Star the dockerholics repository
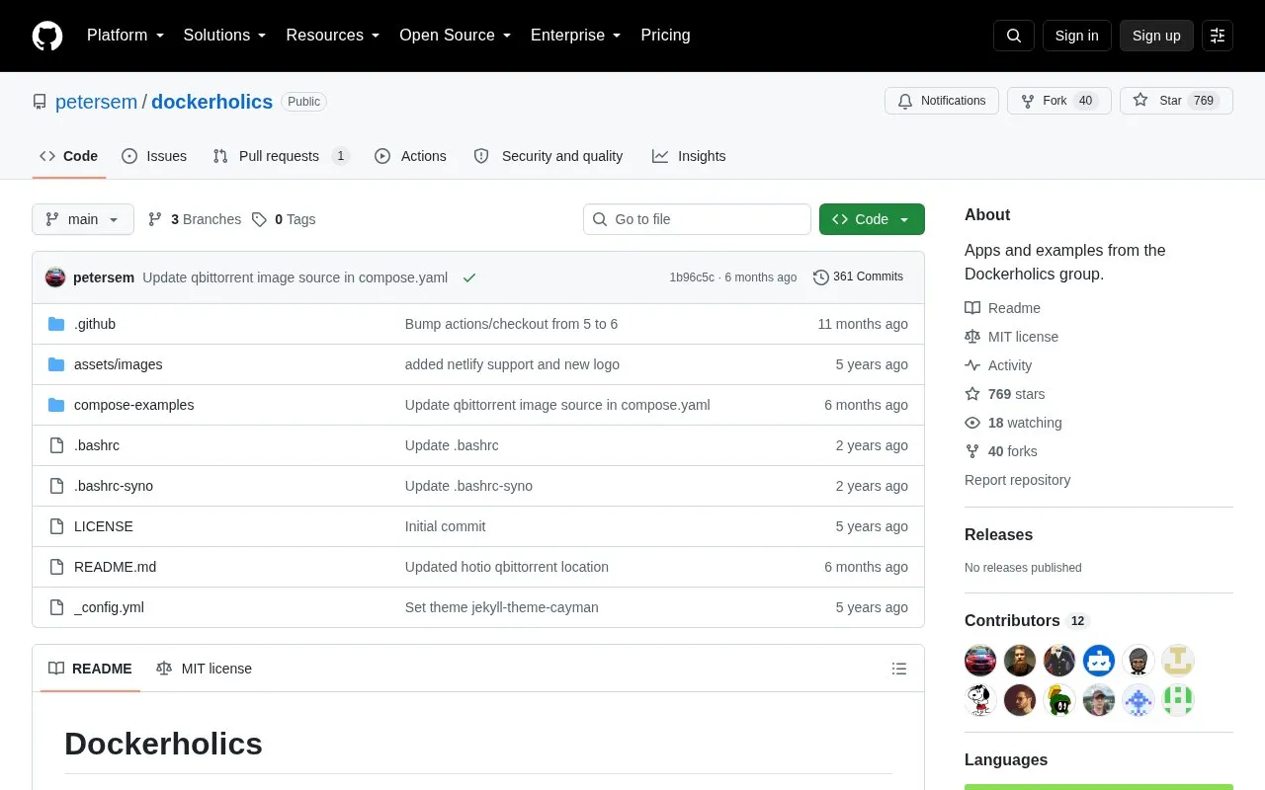Viewport: 1265px width, 790px height. coord(1176,101)
